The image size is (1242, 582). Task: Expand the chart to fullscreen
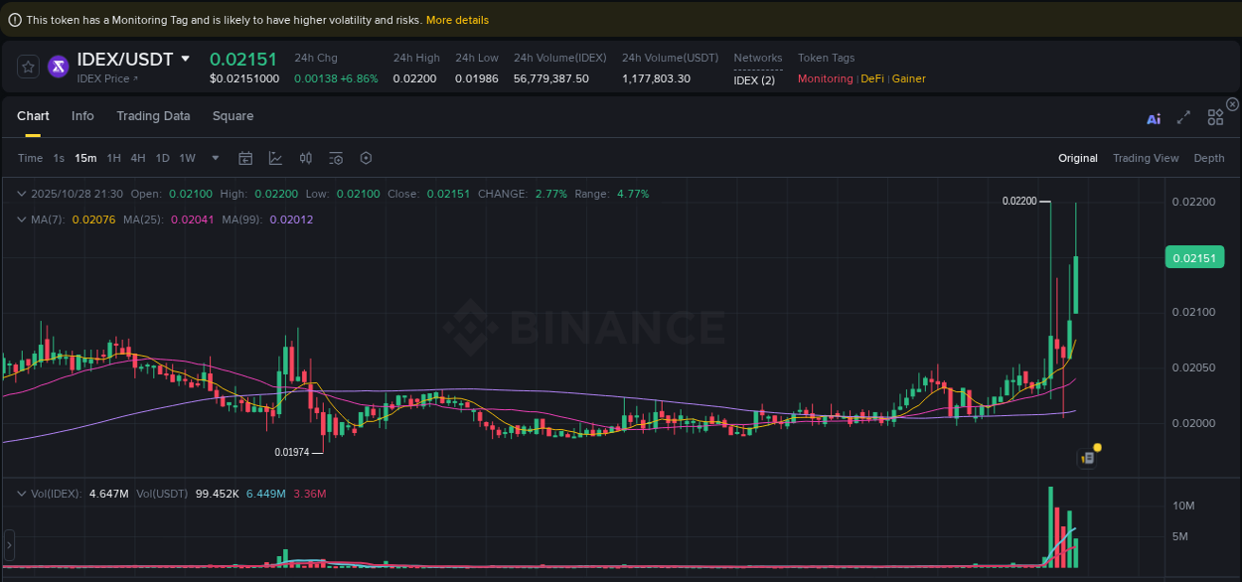1183,117
